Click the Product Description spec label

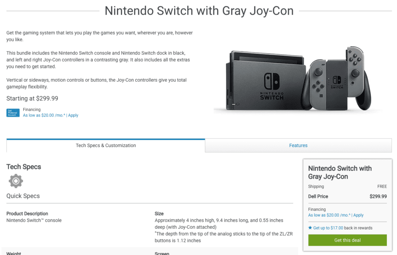coord(27,214)
